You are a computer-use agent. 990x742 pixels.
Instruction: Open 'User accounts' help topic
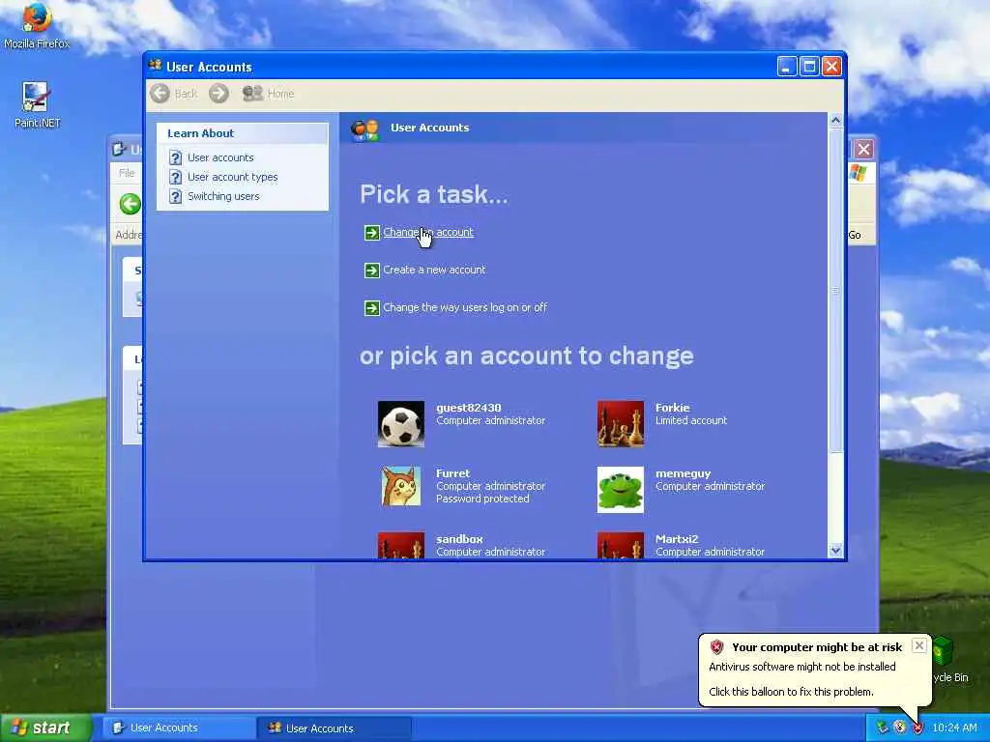pyautogui.click(x=220, y=157)
